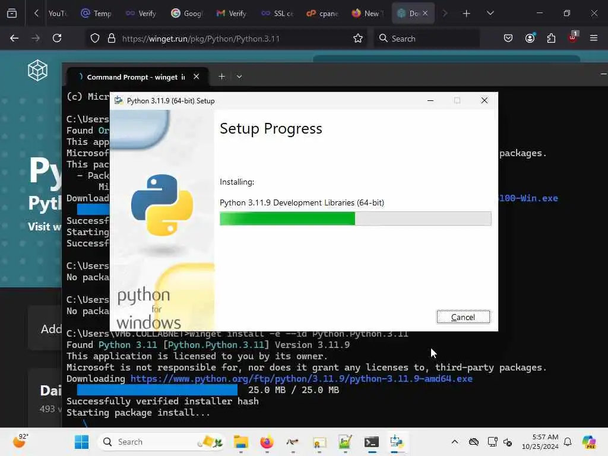Click the python-3.11.9-amd64.exe download link
Viewport: 608px width, 456px height.
(x=301, y=379)
